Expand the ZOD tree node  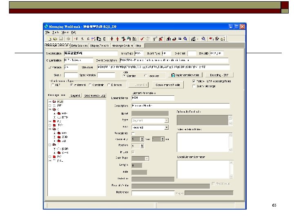coord(55,137)
